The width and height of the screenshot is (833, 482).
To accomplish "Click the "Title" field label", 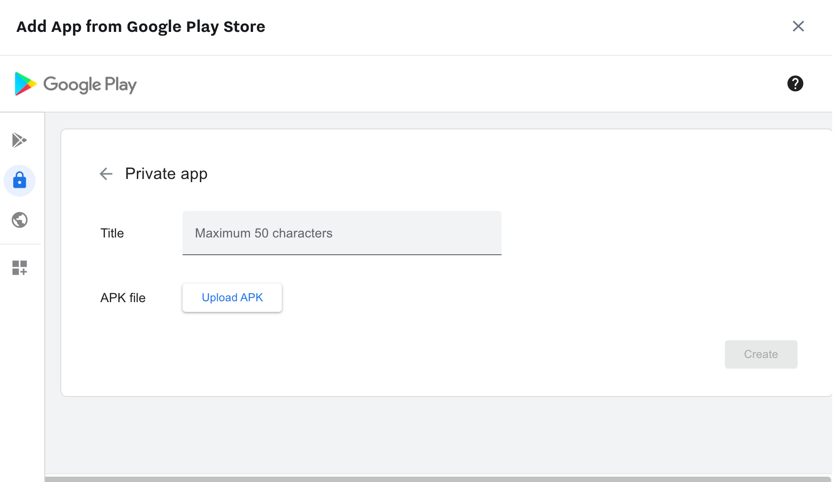I will point(112,233).
